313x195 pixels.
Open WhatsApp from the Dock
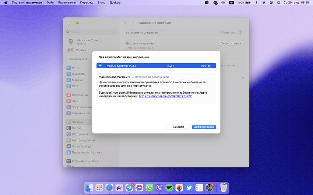click(x=149, y=188)
